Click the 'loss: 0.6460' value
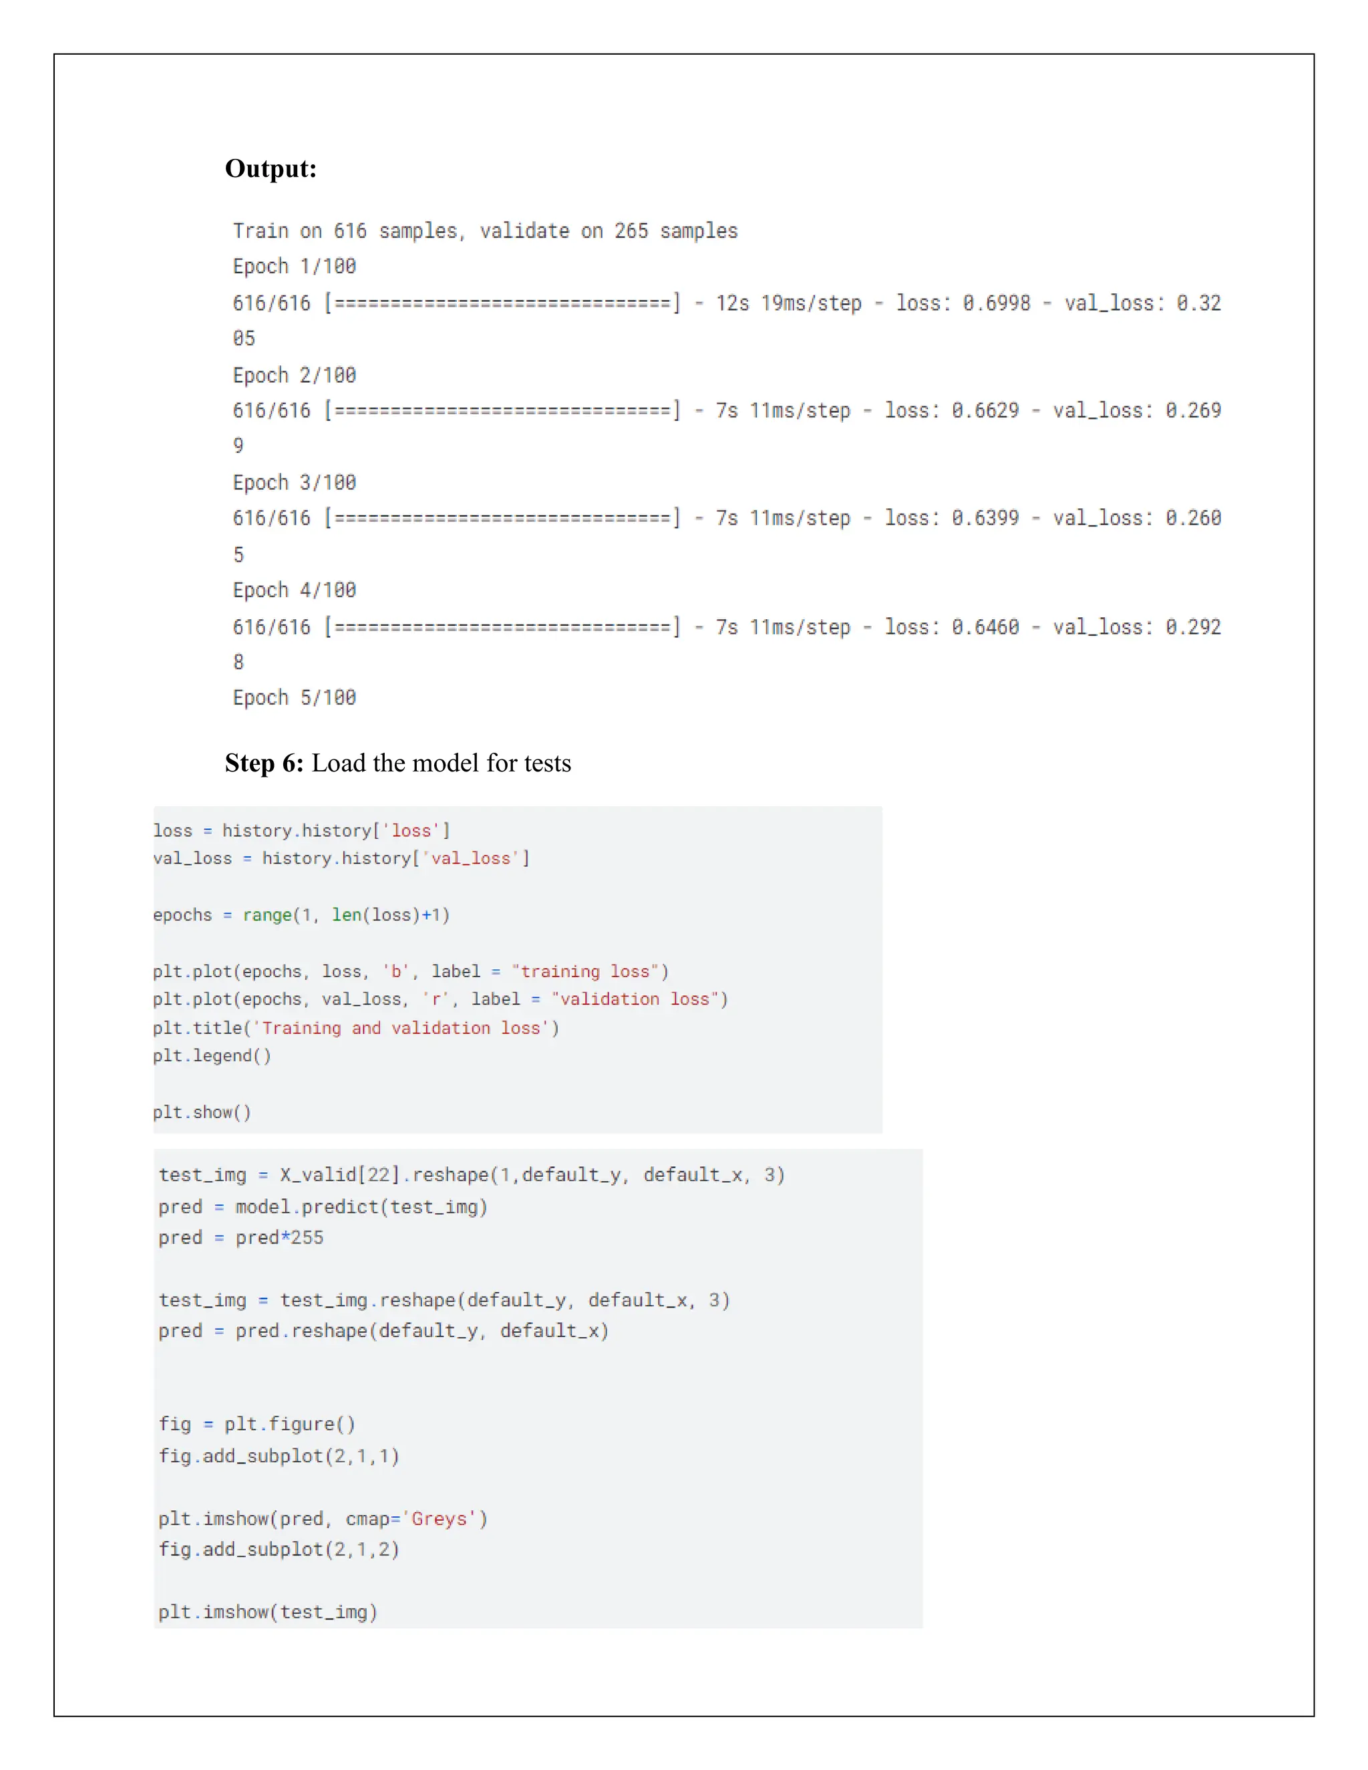 click(951, 627)
